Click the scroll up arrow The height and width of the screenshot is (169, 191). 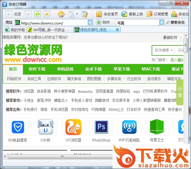pos(186,35)
